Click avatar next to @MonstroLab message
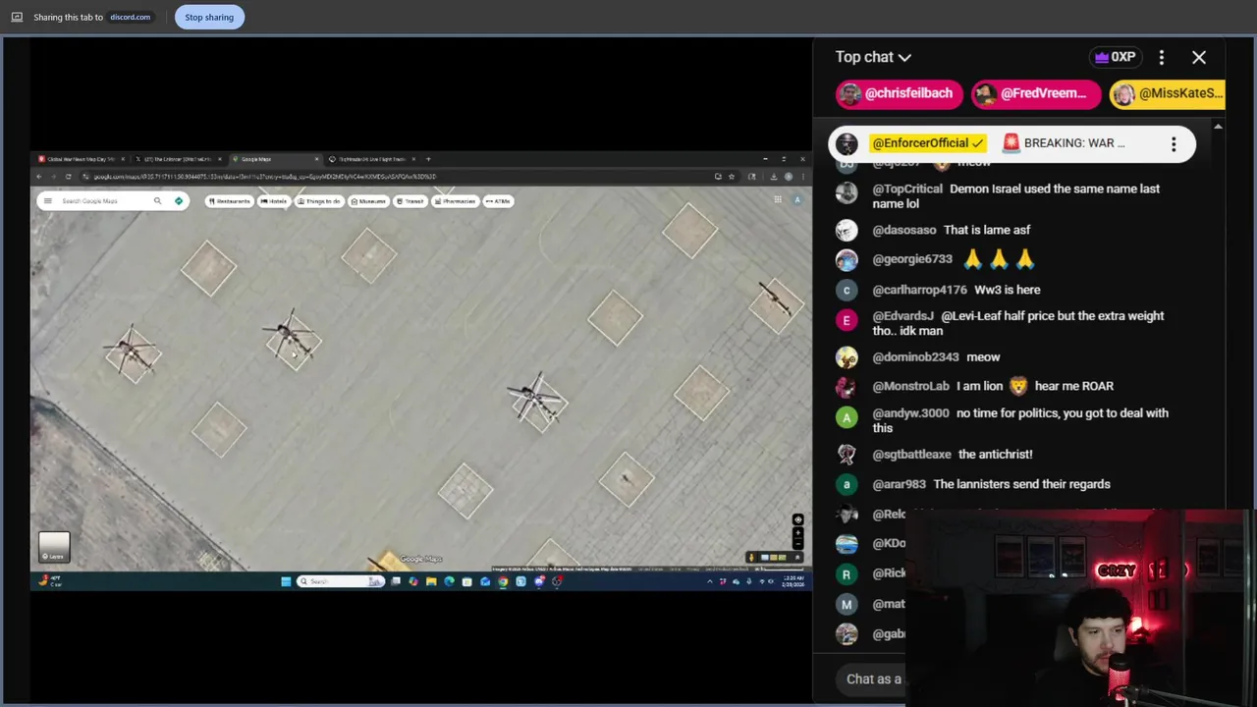The width and height of the screenshot is (1257, 707). (847, 387)
